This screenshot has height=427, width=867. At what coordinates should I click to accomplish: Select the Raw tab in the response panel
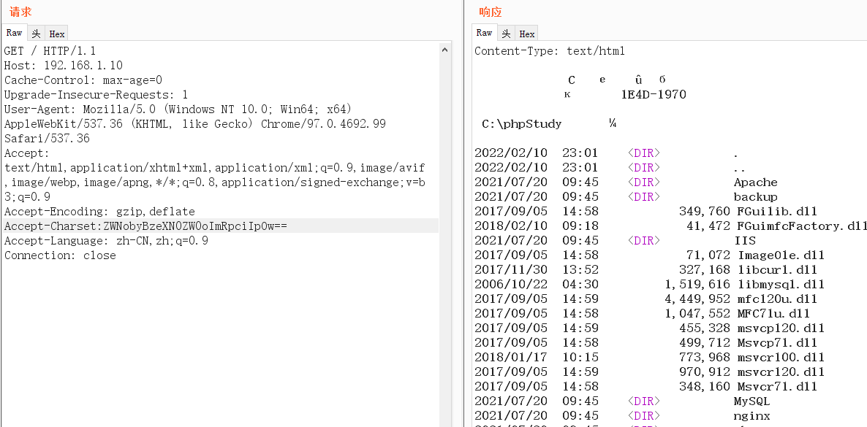(x=484, y=32)
